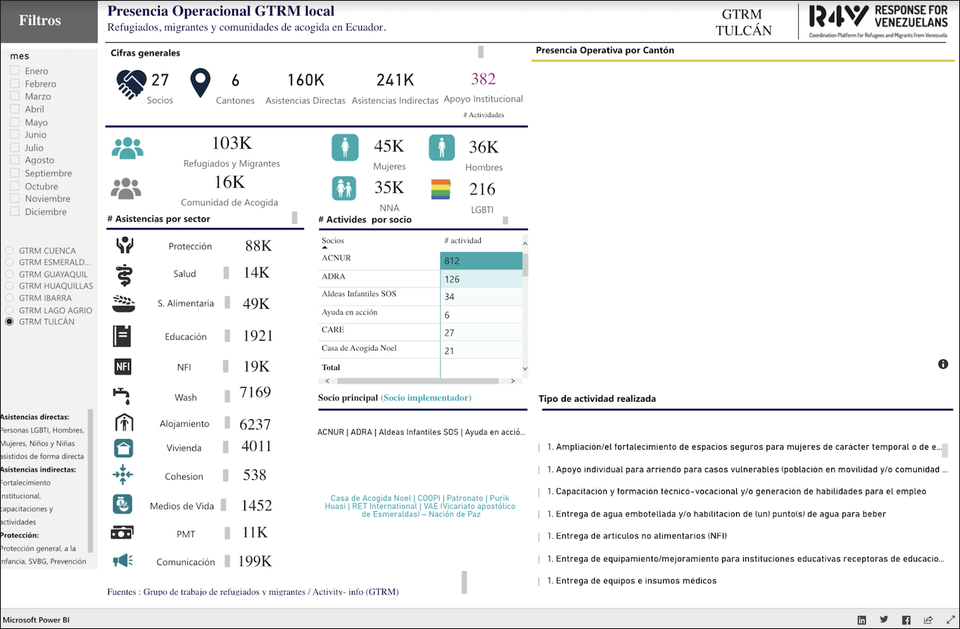Click the Protección sector icon
Viewport: 960px width, 629px height.
point(125,246)
